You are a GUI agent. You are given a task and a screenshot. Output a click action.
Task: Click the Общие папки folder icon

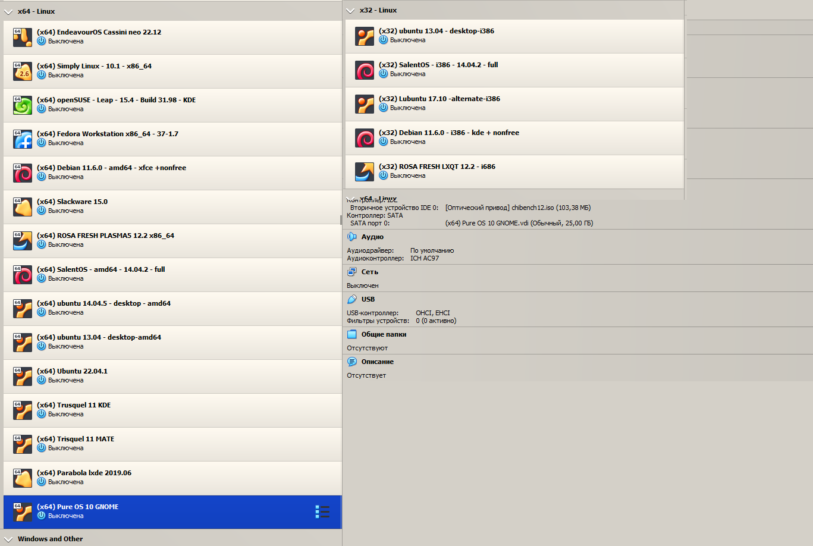pyautogui.click(x=352, y=334)
